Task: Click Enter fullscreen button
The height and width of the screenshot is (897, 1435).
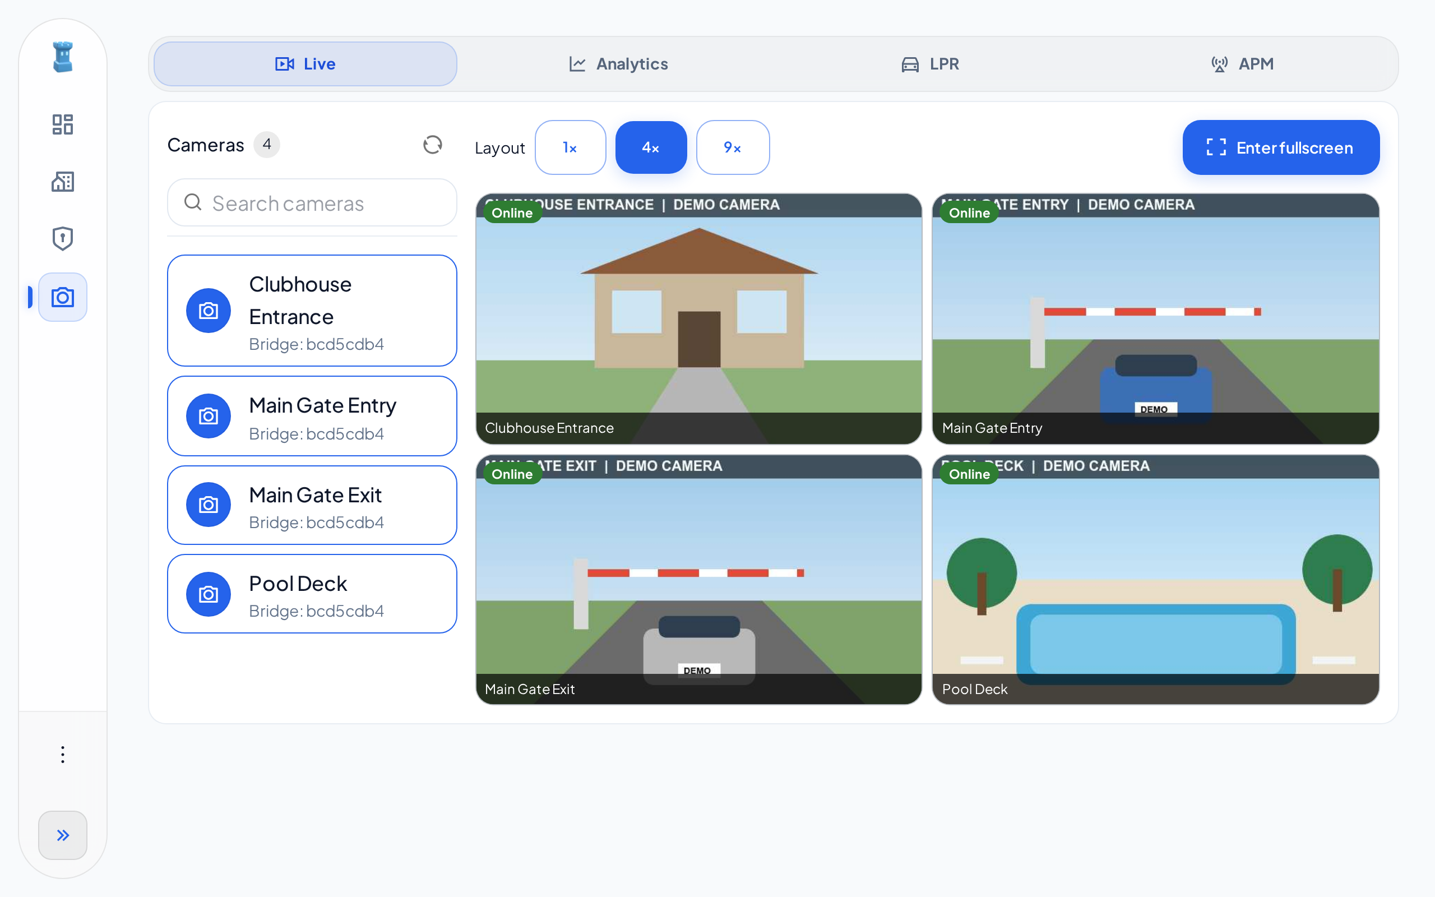Action: tap(1281, 147)
